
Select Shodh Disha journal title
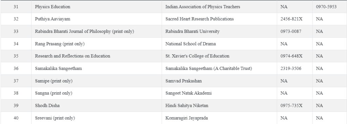point(47,105)
